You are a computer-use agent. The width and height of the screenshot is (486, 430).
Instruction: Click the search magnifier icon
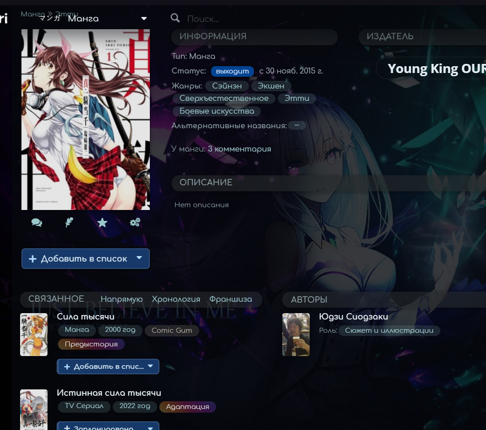click(175, 18)
